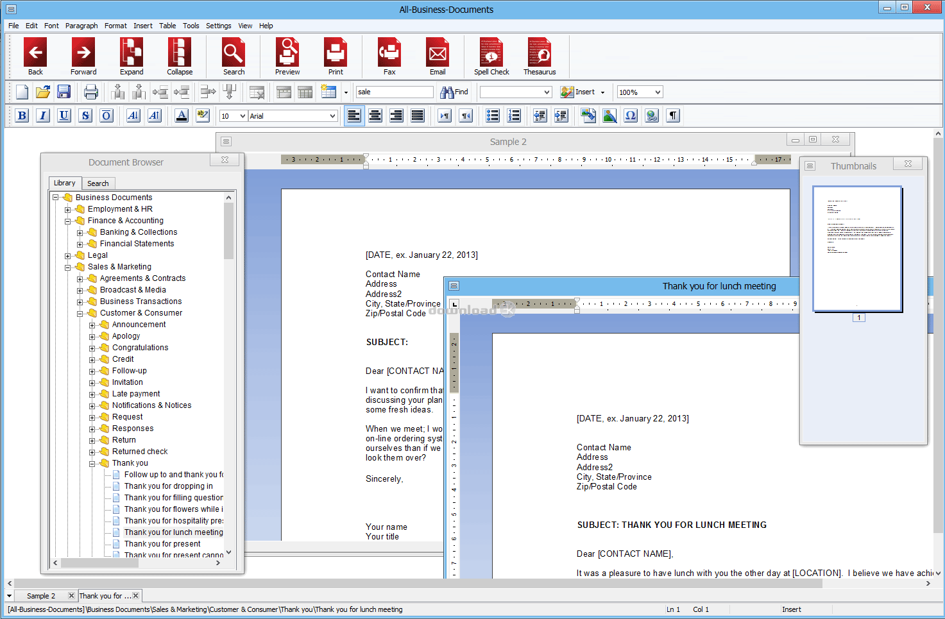945x619 pixels.
Task: Open the Paragraph menu
Action: pyautogui.click(x=81, y=26)
